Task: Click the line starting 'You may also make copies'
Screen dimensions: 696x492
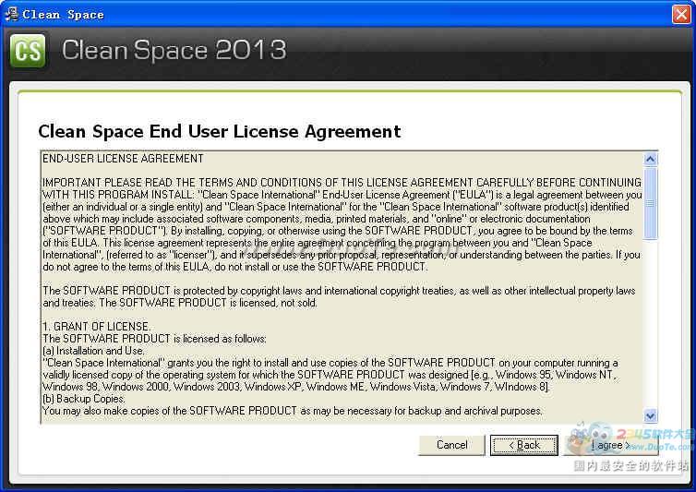Action: coord(292,410)
